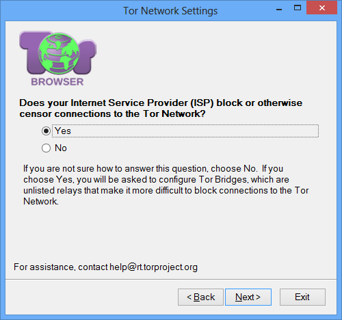
Task: Click the Yes option label text
Action: (x=63, y=131)
